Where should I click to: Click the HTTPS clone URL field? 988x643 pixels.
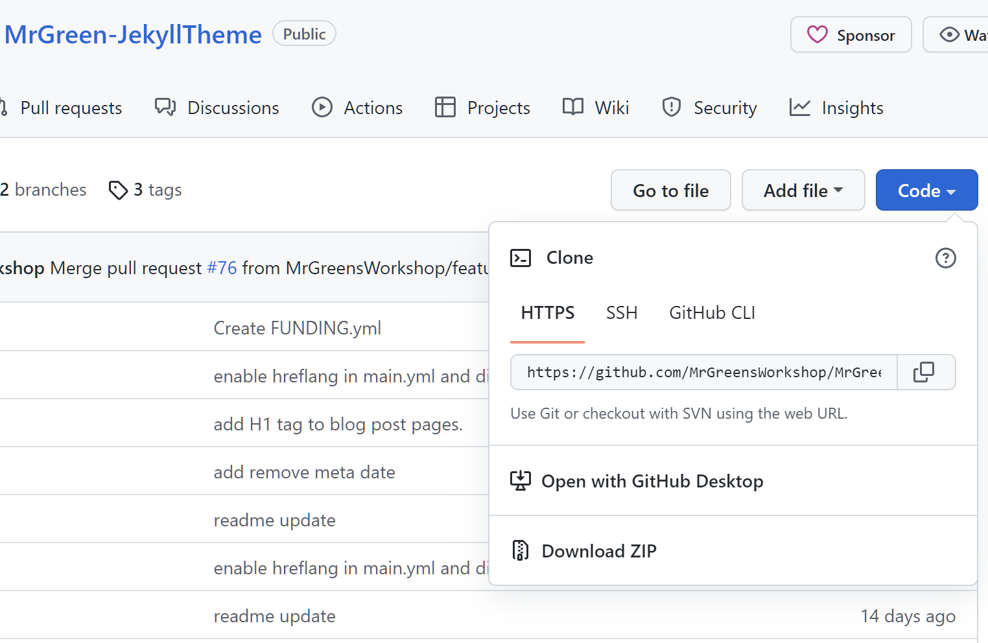704,372
